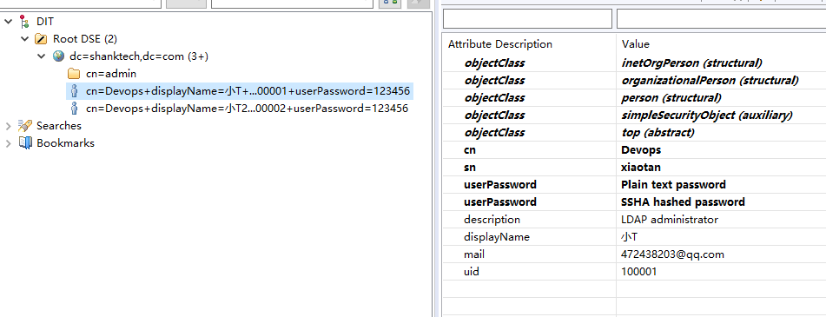Select objectClass attribute of person (structural) row
826x317 pixels.
tap(494, 98)
